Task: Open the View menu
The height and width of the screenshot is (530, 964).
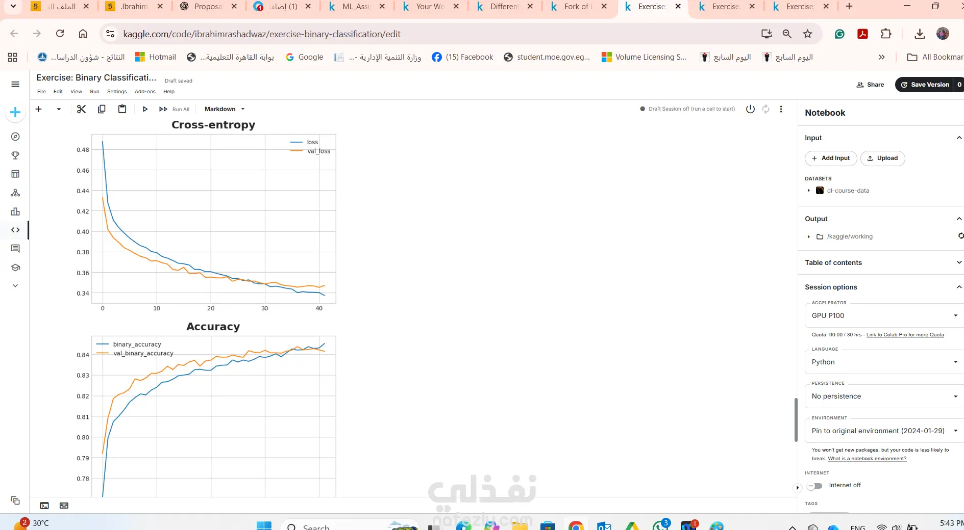Action: (76, 92)
